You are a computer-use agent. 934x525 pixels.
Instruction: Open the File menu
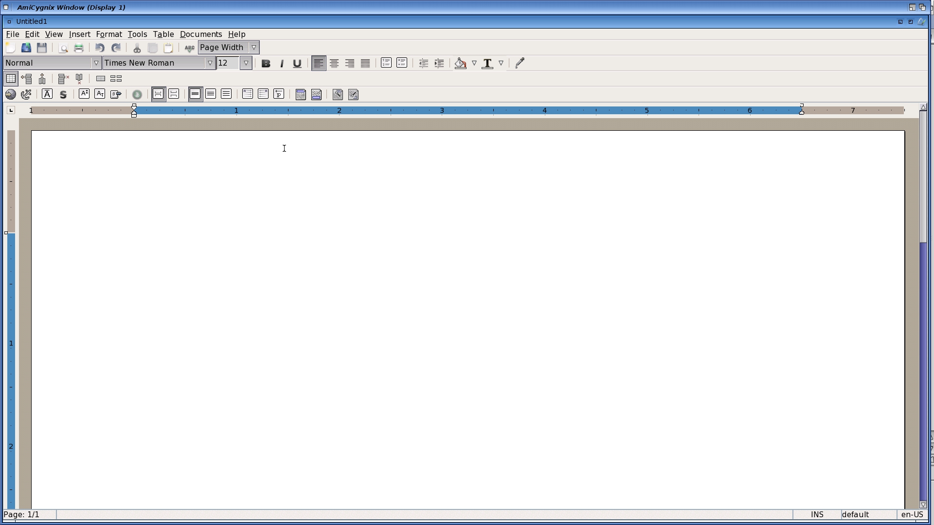point(12,35)
